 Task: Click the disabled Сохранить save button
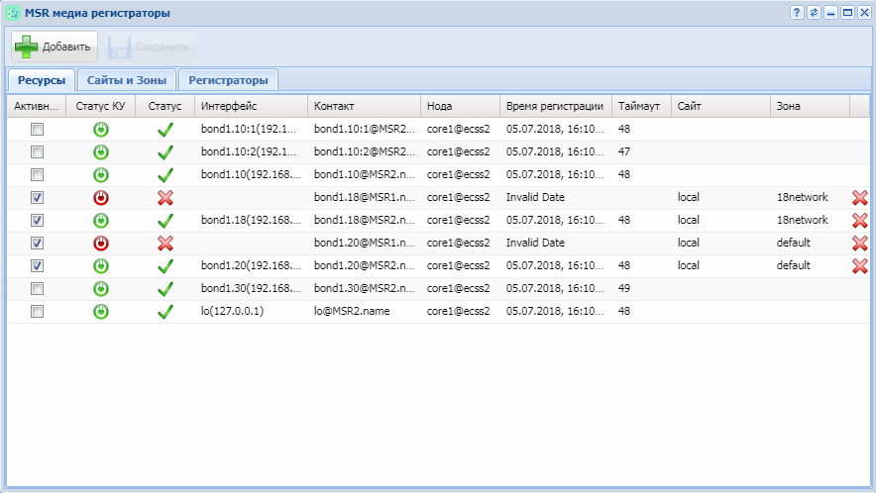click(x=152, y=47)
